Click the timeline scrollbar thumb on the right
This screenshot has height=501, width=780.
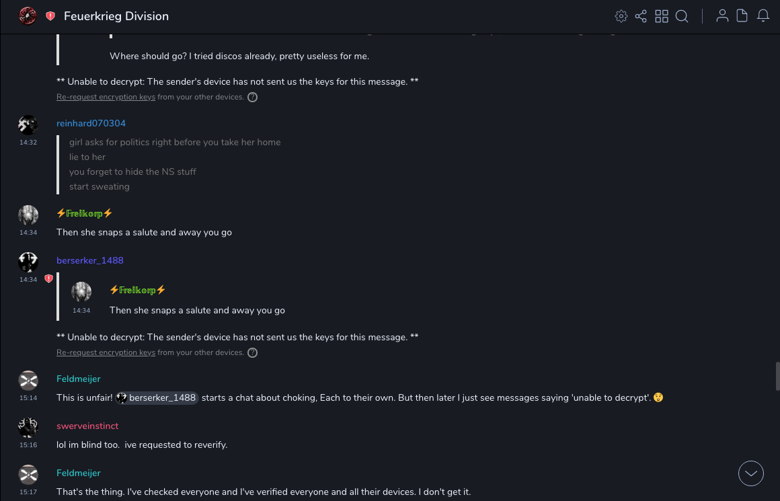pos(777,376)
